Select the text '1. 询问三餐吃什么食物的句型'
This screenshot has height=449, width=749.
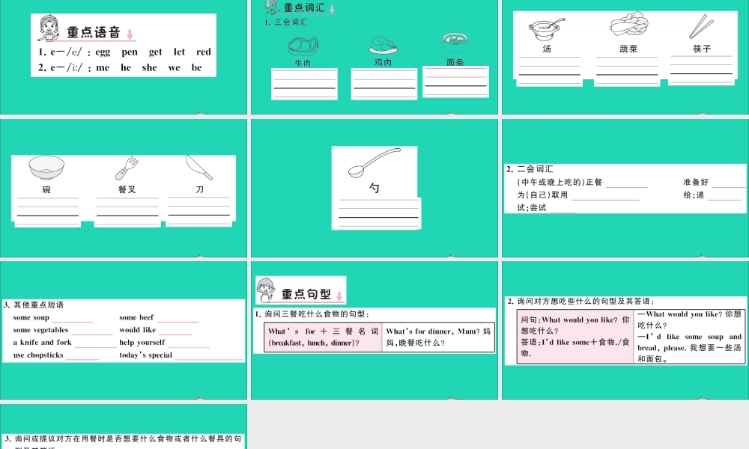311,314
